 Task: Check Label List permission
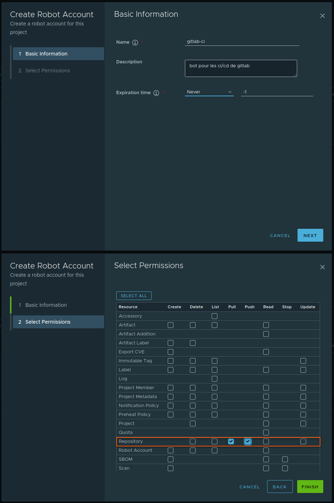[x=215, y=370]
